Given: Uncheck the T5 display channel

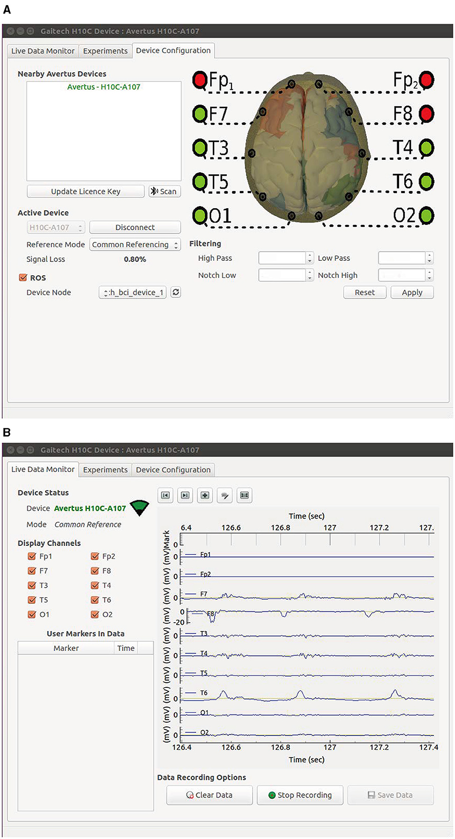Looking at the screenshot, I should 32,600.
